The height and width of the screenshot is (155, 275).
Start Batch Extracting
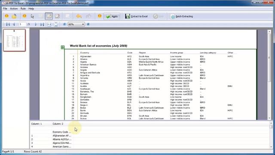(x=182, y=16)
